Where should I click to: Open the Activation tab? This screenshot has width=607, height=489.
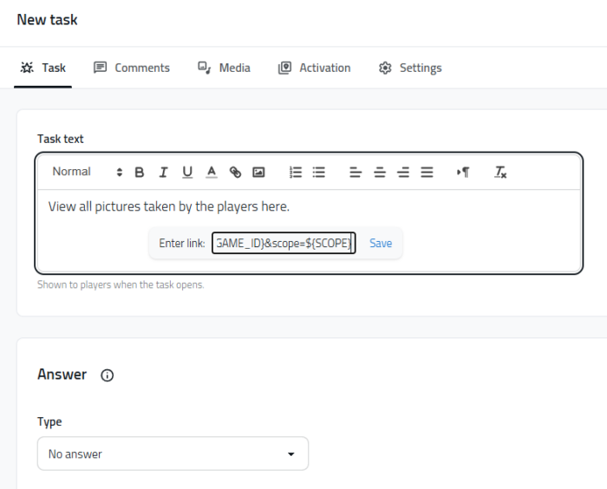coord(314,68)
